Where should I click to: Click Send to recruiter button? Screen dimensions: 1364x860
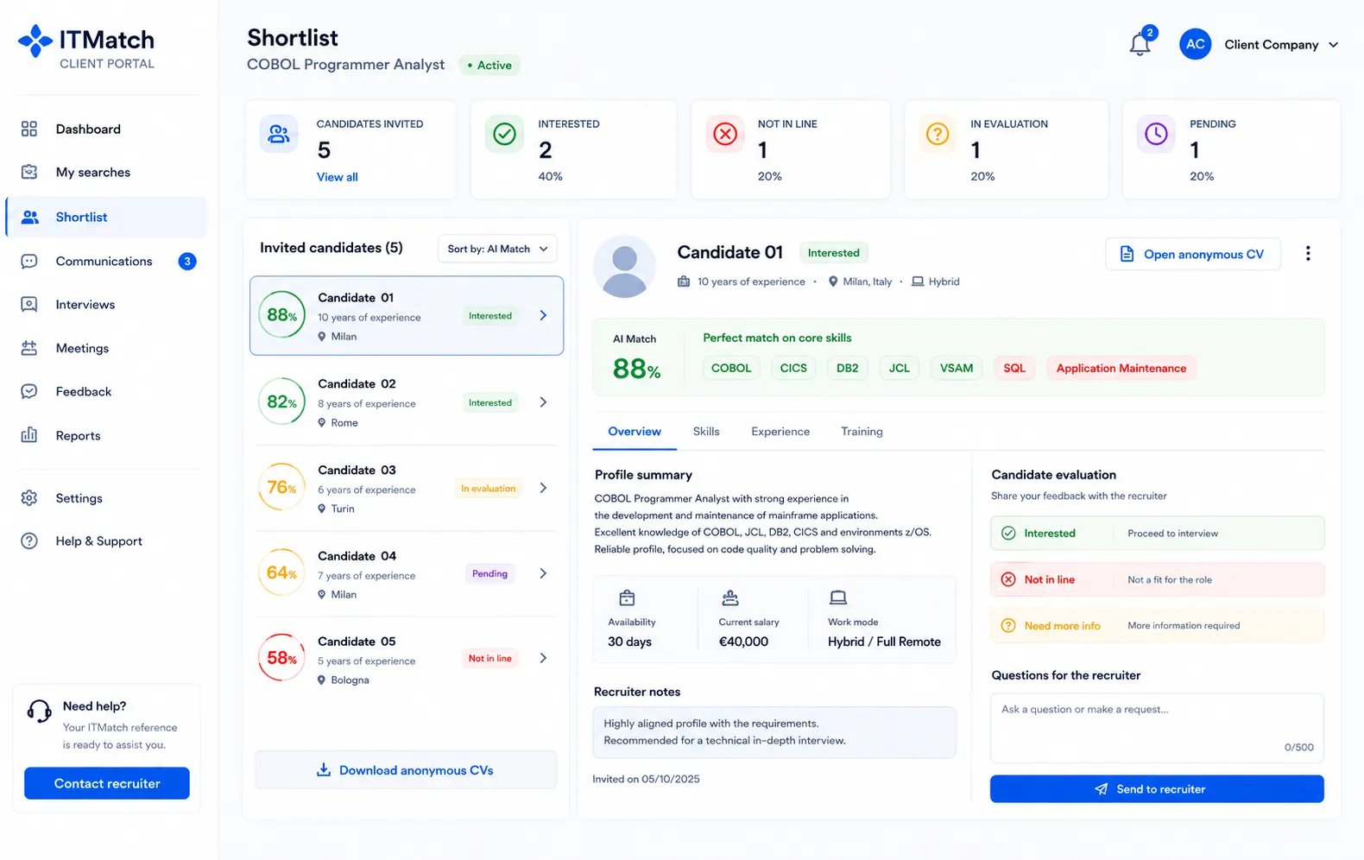[x=1157, y=789]
